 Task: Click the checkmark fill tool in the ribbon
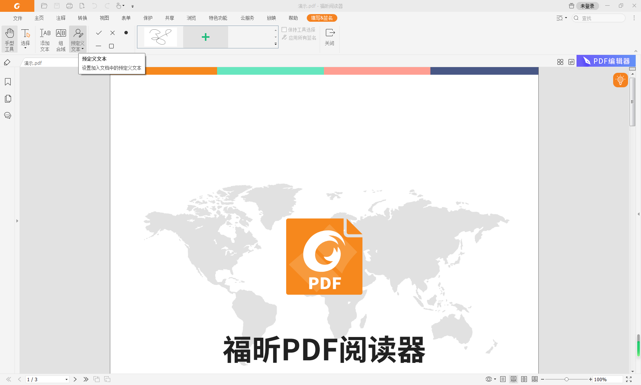click(x=99, y=33)
